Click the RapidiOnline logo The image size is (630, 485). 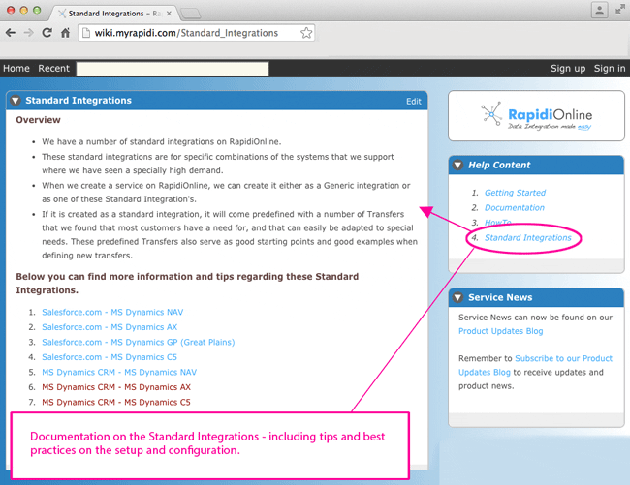(536, 116)
